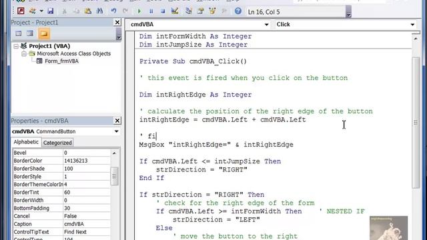Collapse Microsoft Access Class Objects folder

[24, 53]
